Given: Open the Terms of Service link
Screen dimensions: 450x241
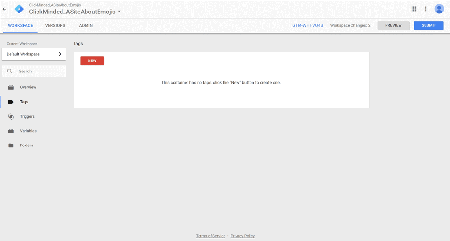Looking at the screenshot, I should click(x=211, y=236).
